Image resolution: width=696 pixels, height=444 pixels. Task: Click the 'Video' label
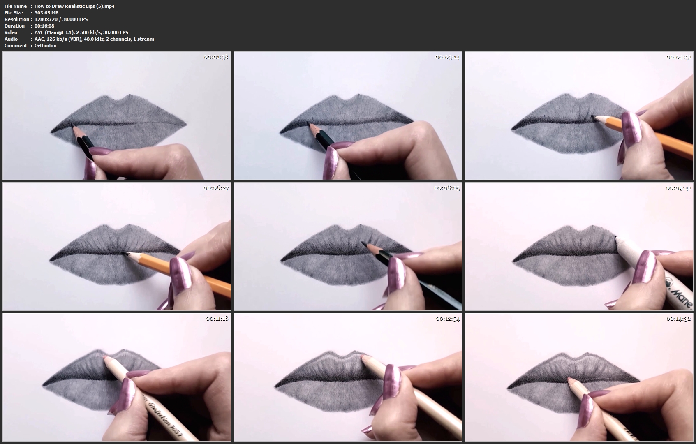pyautogui.click(x=11, y=32)
